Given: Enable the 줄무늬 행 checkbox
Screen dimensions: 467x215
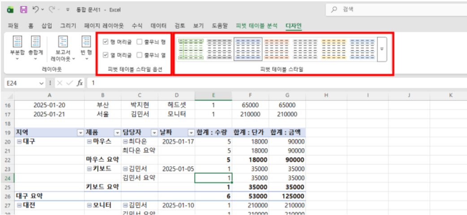Looking at the screenshot, I should [140, 42].
